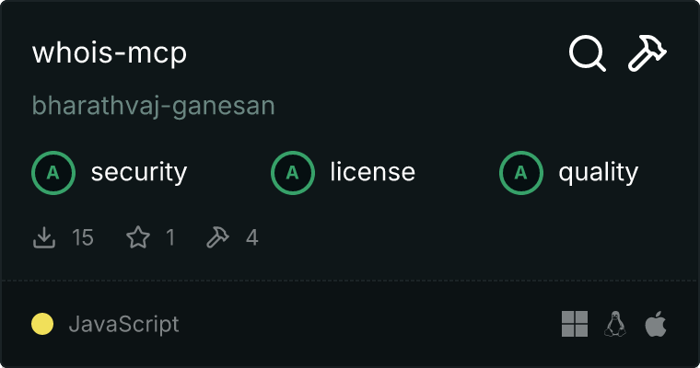Click the quality label text
700x368 pixels.
599,173
